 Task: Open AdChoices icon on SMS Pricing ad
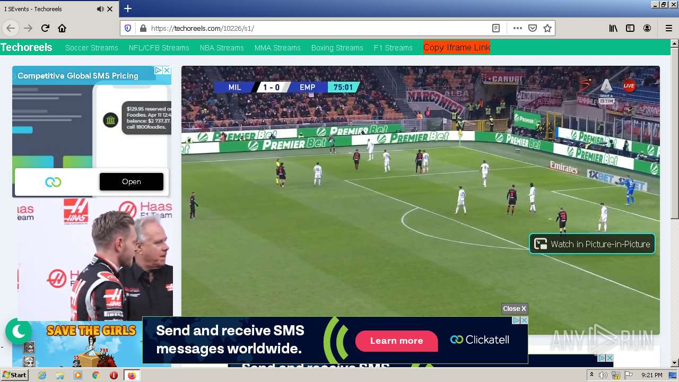pos(158,70)
